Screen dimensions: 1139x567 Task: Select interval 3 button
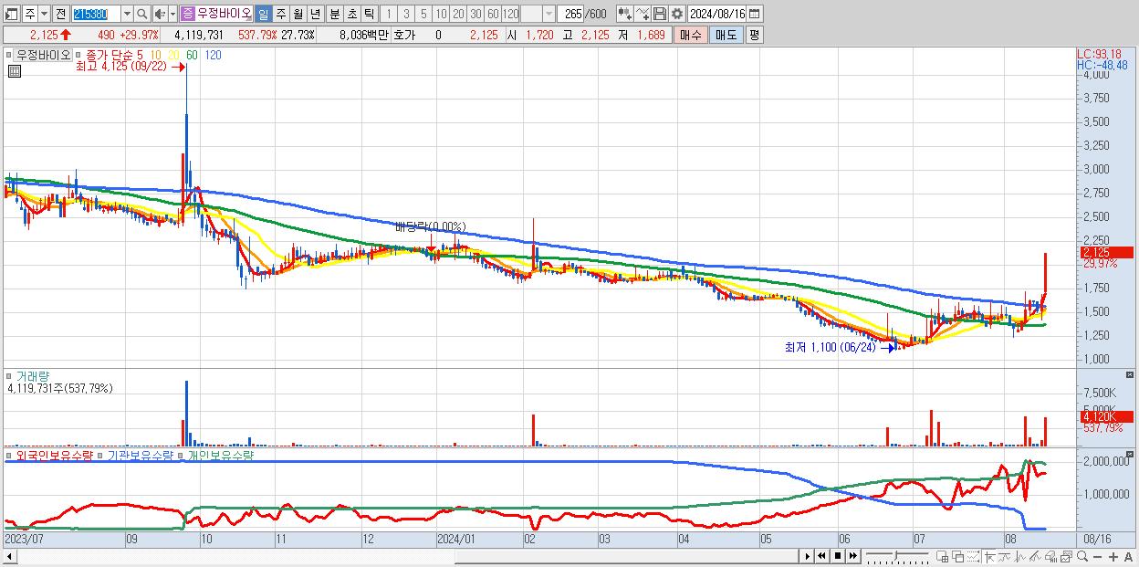pyautogui.click(x=406, y=14)
